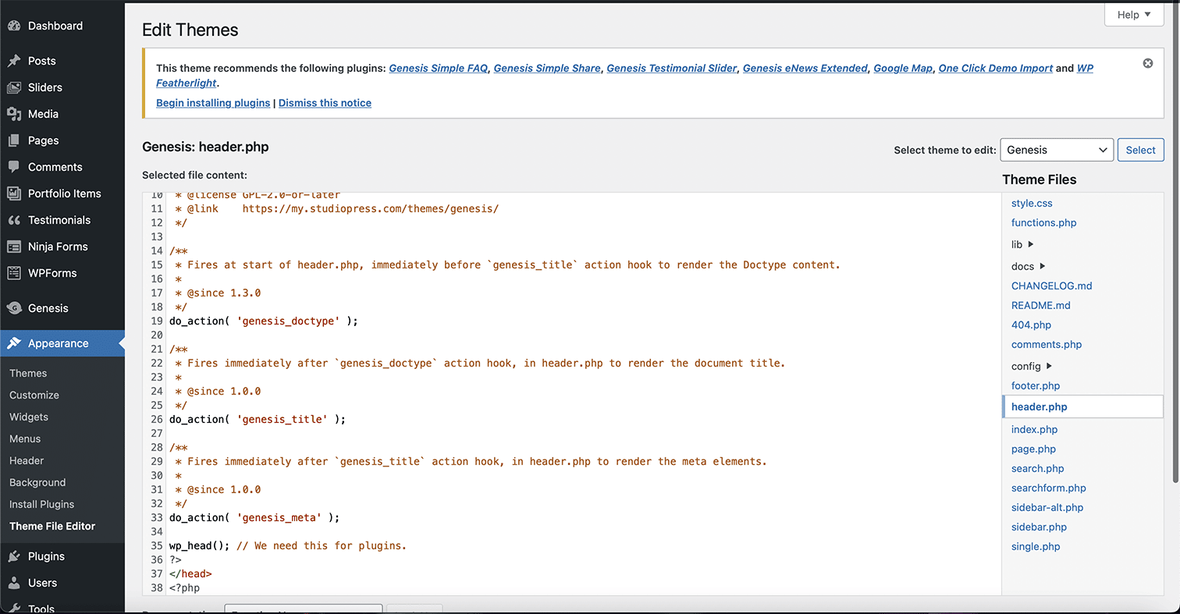
Task: Click the Posts pushpin icon
Action: pyautogui.click(x=14, y=61)
